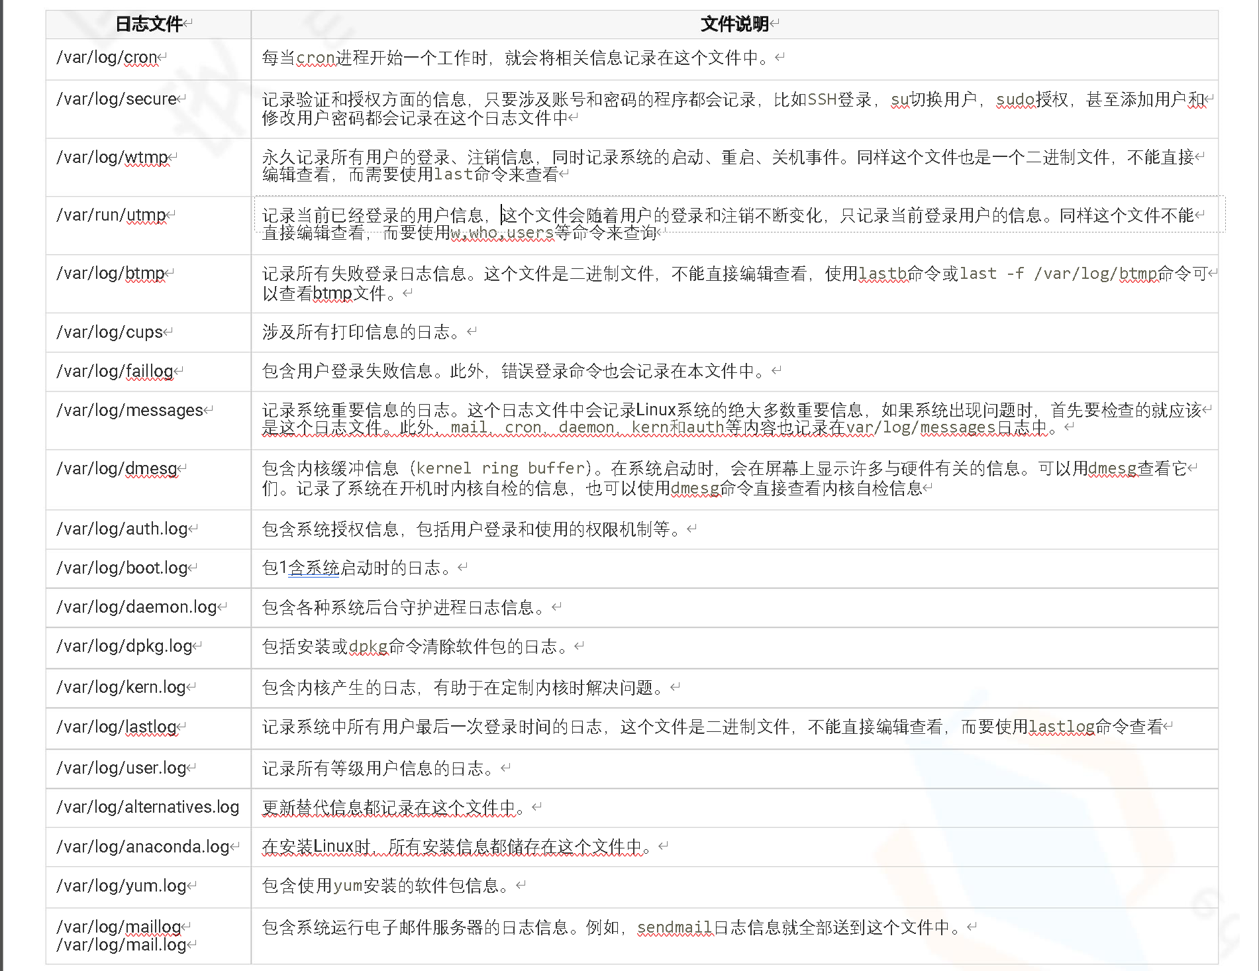Click the description 在安装Linux时，所有安装信息
Viewport: 1259px width, 971px height.
[x=458, y=846]
